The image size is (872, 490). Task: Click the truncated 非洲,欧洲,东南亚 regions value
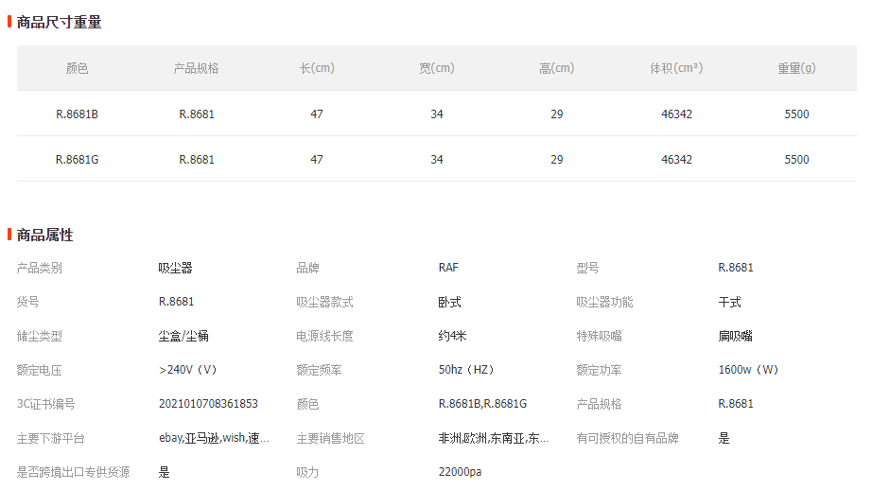(494, 438)
